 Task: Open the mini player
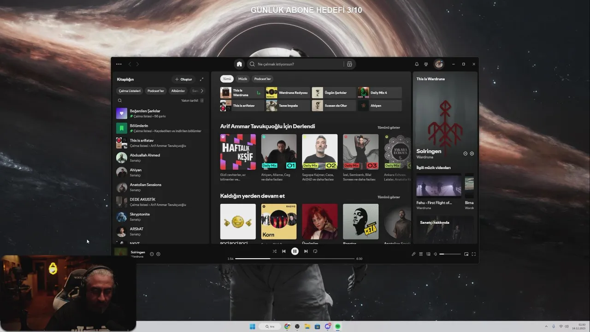point(466,254)
